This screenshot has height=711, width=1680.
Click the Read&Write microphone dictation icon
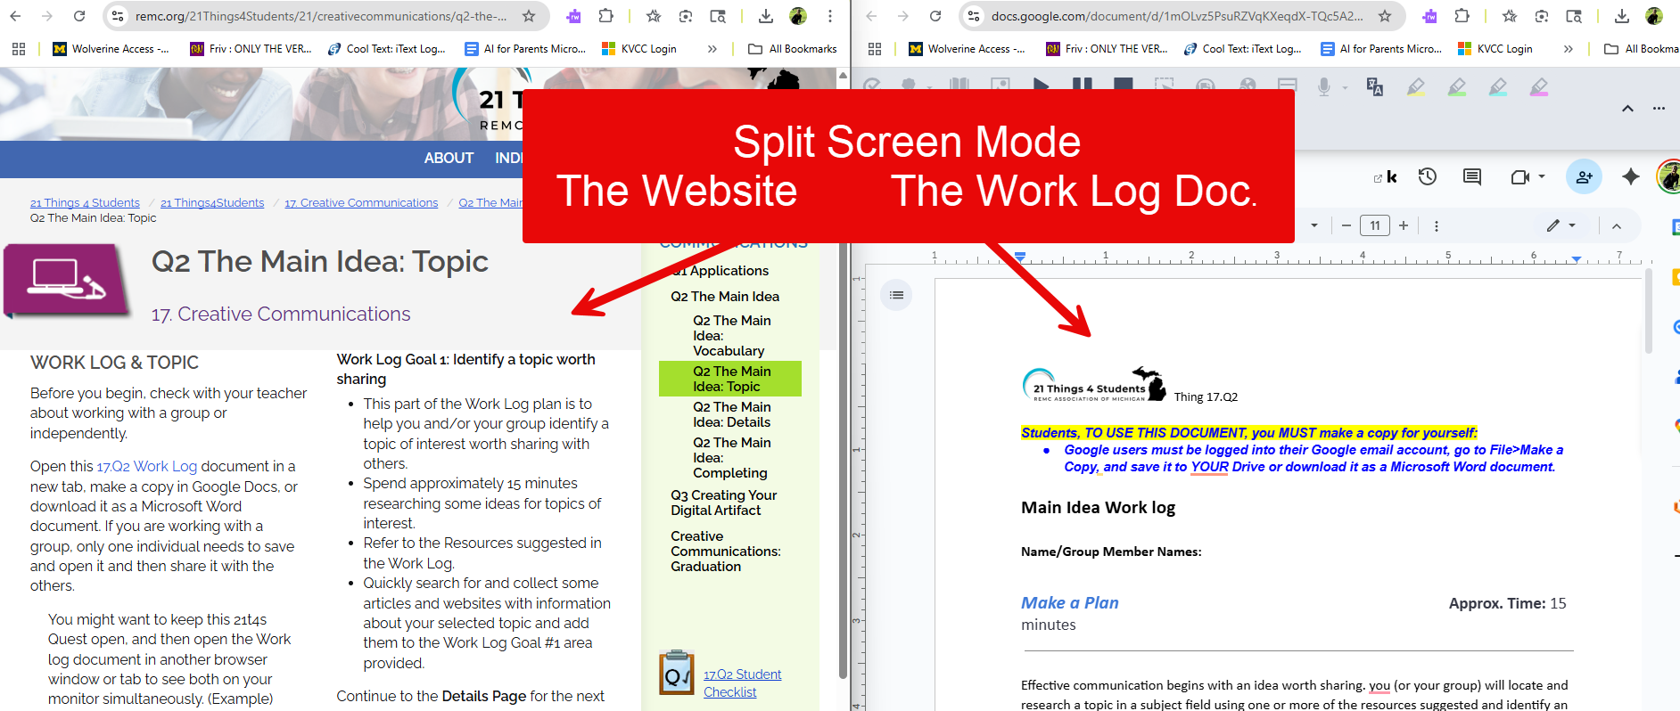1324,86
